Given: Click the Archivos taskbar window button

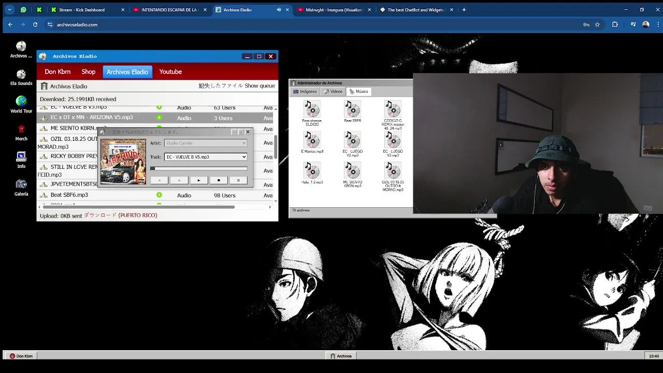Looking at the screenshot, I should (341, 356).
